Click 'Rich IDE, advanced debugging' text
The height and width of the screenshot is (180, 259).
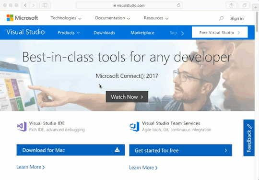click(57, 130)
